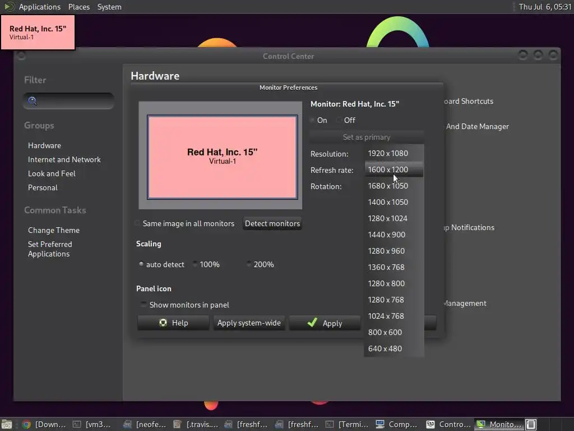This screenshot has width=574, height=431.
Task: Choose 1280 x 1024 resolution
Action: click(394, 218)
